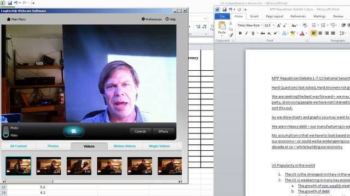
Task: Open the font size 11.5 dropdown
Action: [x=273, y=26]
